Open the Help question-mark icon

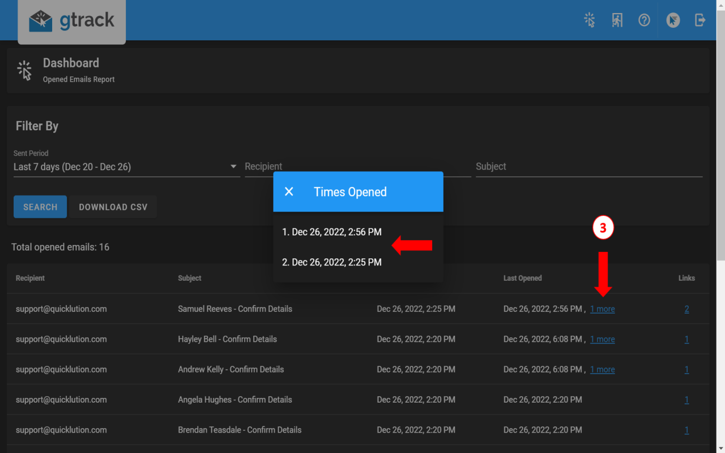pos(644,20)
